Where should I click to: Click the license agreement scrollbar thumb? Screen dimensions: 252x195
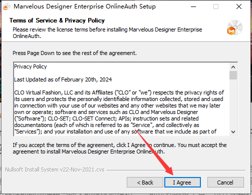tap(233, 75)
